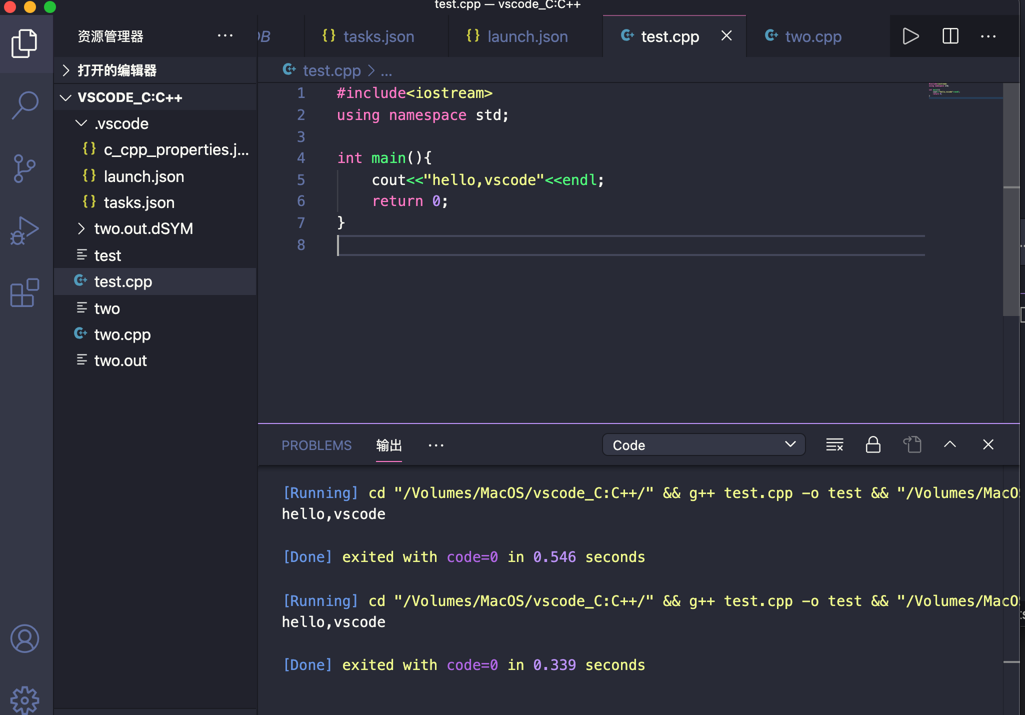Run the code with the play button
The width and height of the screenshot is (1025, 715).
tap(910, 35)
